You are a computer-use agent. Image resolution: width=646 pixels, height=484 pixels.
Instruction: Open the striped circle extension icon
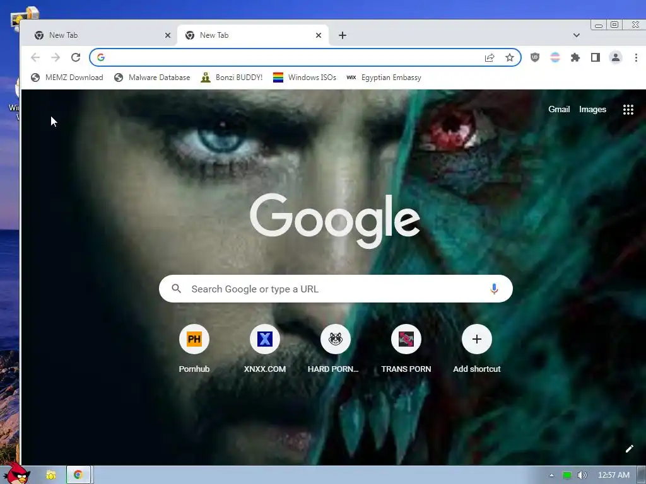pos(555,57)
